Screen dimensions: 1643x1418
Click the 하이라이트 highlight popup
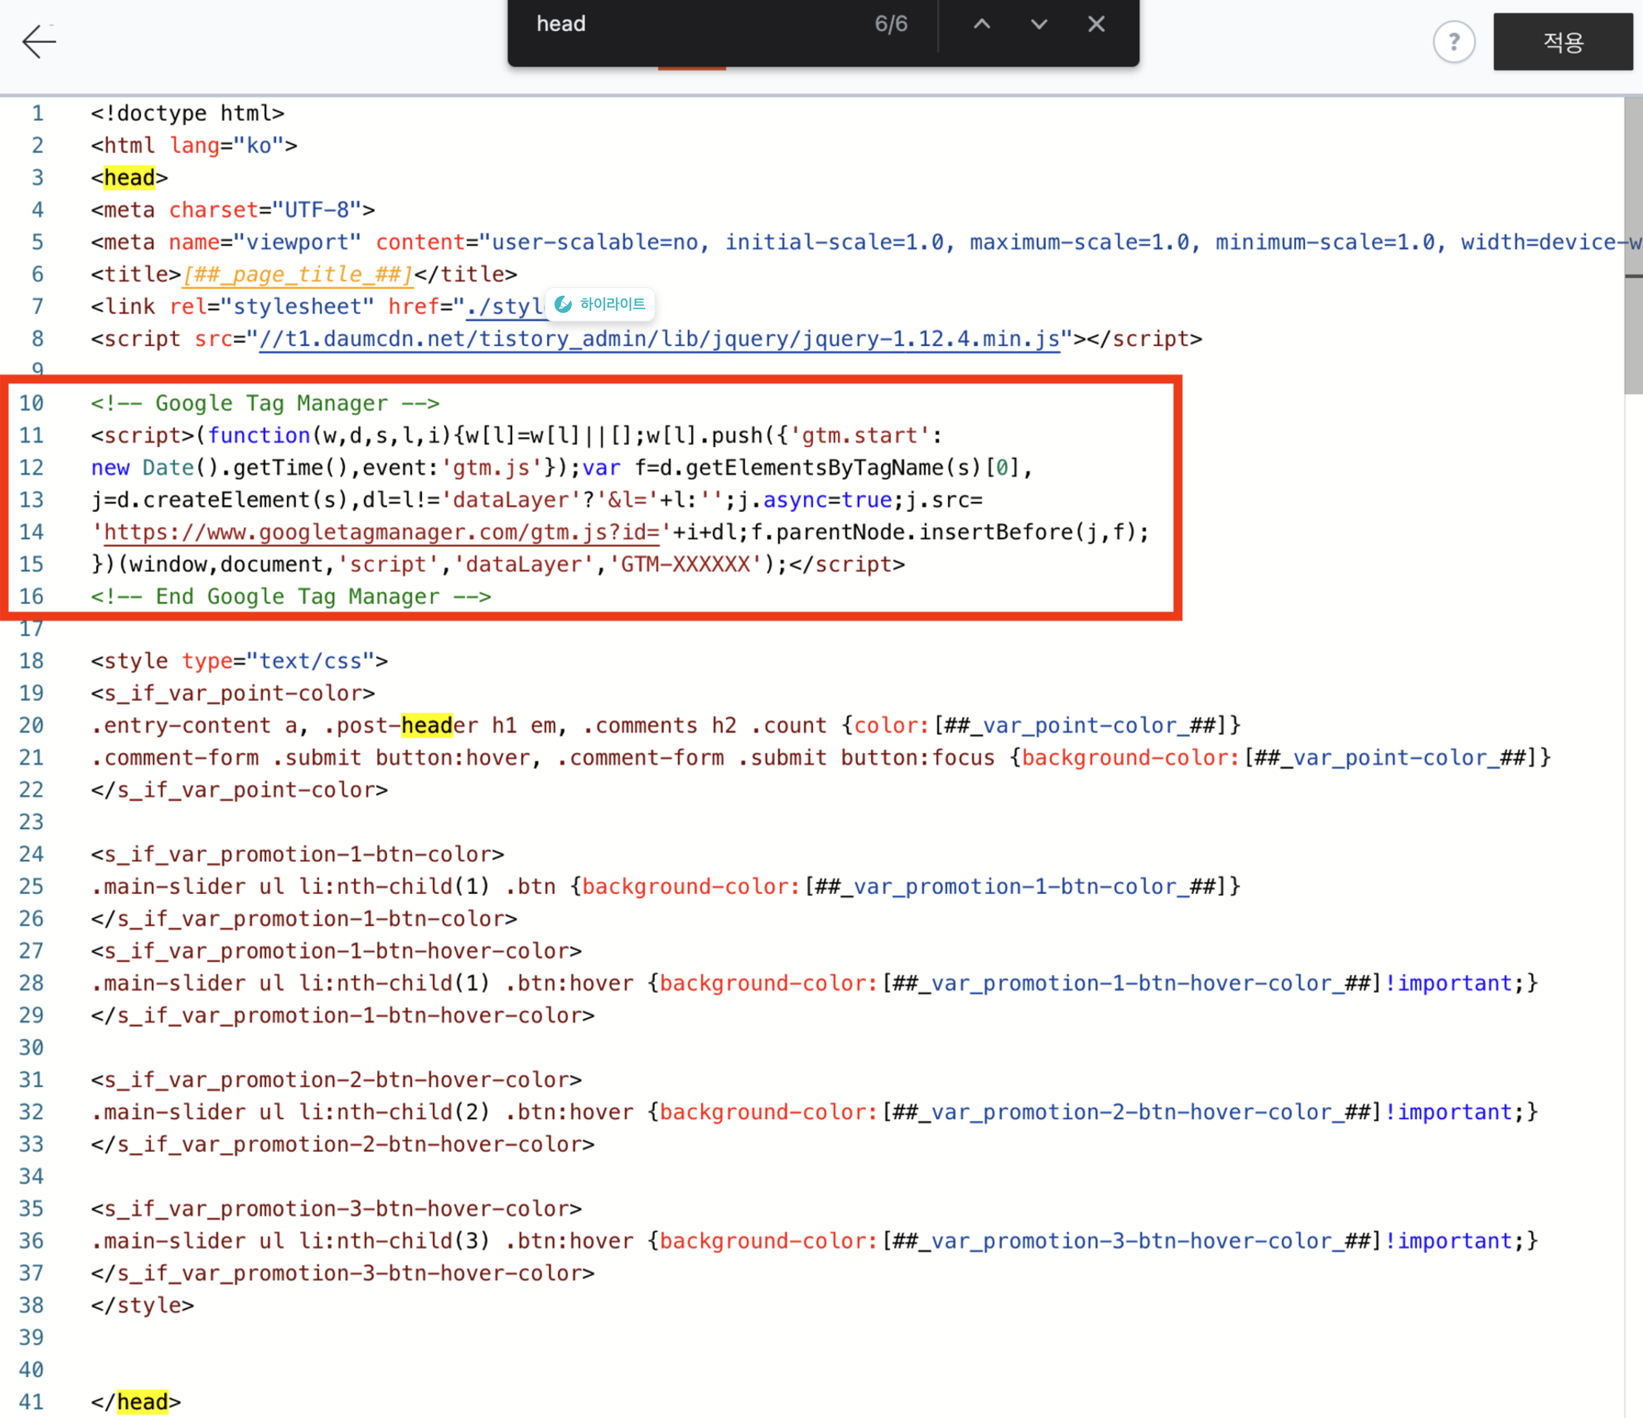pyautogui.click(x=611, y=304)
